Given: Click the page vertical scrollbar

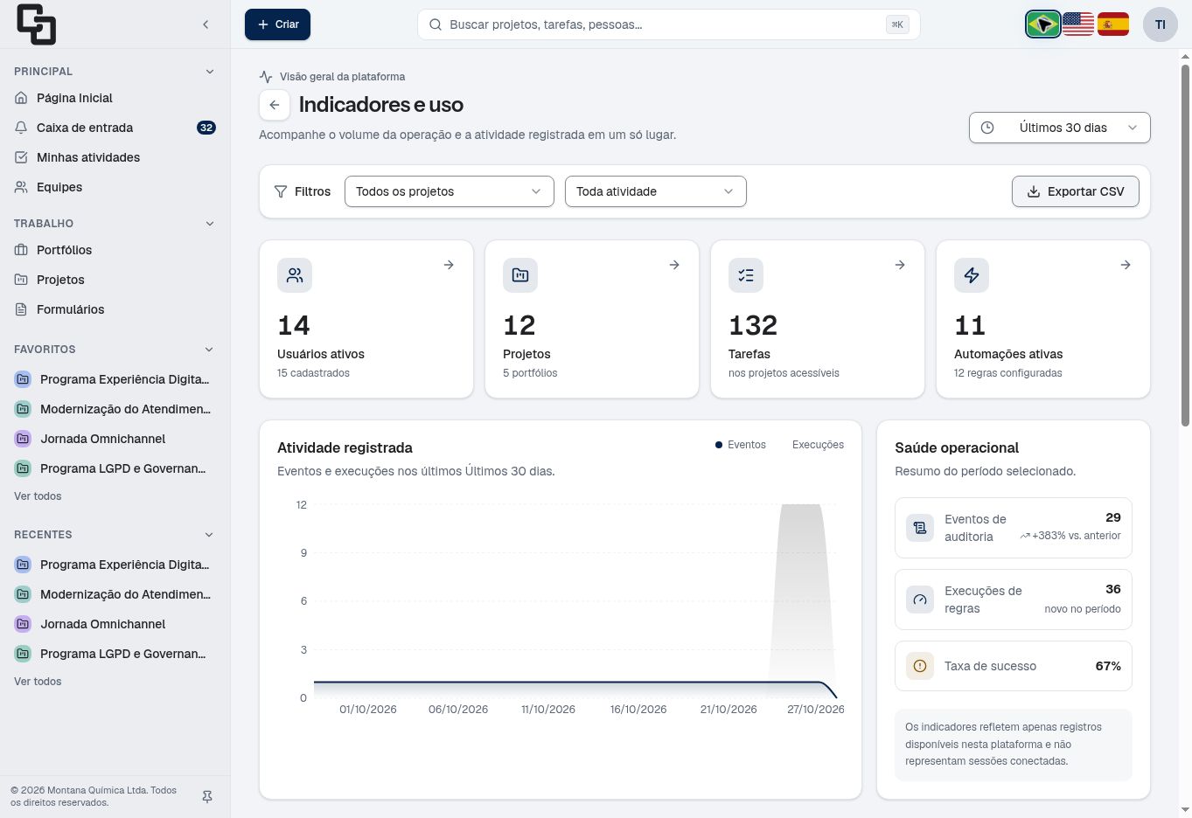Looking at the screenshot, I should 1186,245.
